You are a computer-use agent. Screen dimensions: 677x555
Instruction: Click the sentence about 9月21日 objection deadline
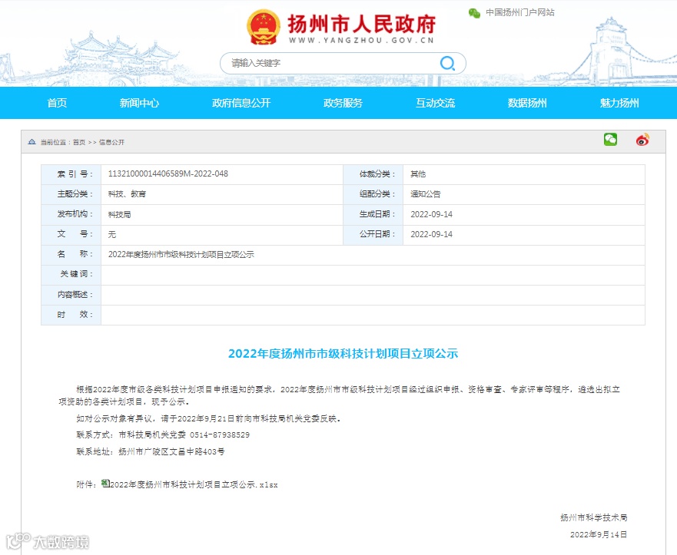[x=208, y=418]
